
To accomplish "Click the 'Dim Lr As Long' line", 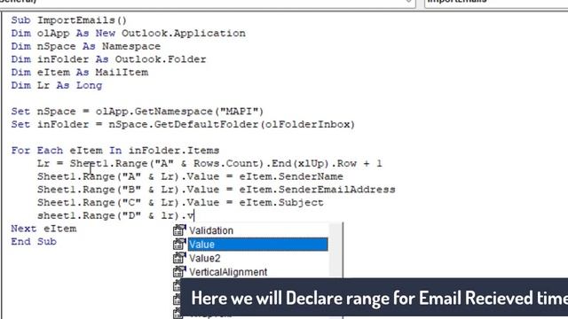I will tap(57, 85).
